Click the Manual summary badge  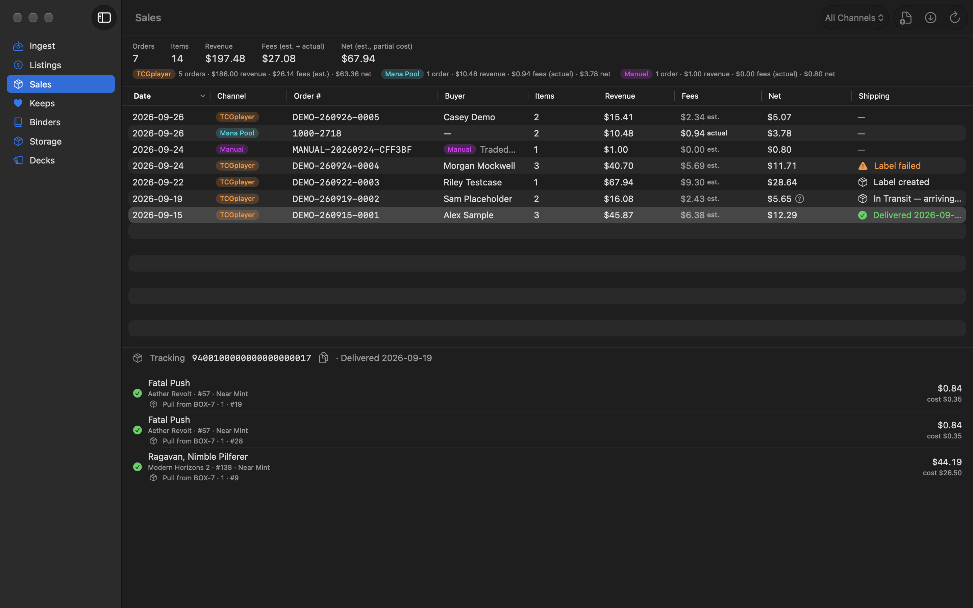click(636, 74)
